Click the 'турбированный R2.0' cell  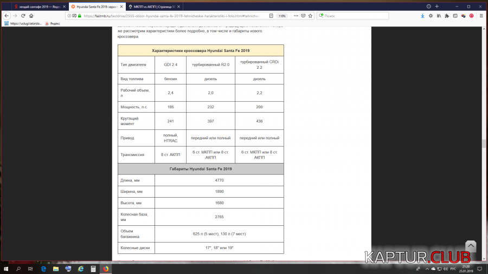[x=211, y=64]
